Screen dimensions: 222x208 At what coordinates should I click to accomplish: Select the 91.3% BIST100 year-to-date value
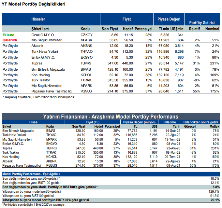(215, 196)
